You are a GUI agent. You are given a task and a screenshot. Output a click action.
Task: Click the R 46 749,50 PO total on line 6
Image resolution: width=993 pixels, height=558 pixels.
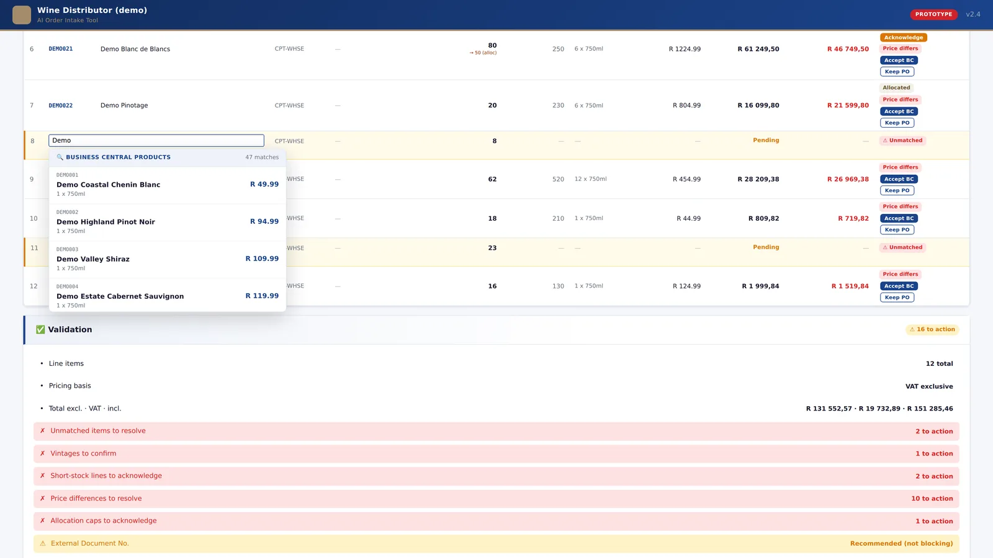pyautogui.click(x=848, y=49)
